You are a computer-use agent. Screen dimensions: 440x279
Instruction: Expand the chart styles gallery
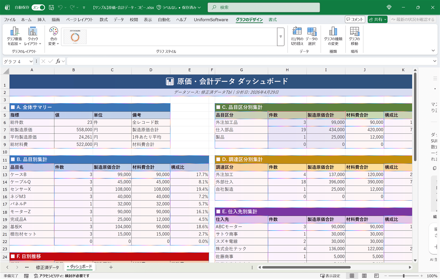281,37
